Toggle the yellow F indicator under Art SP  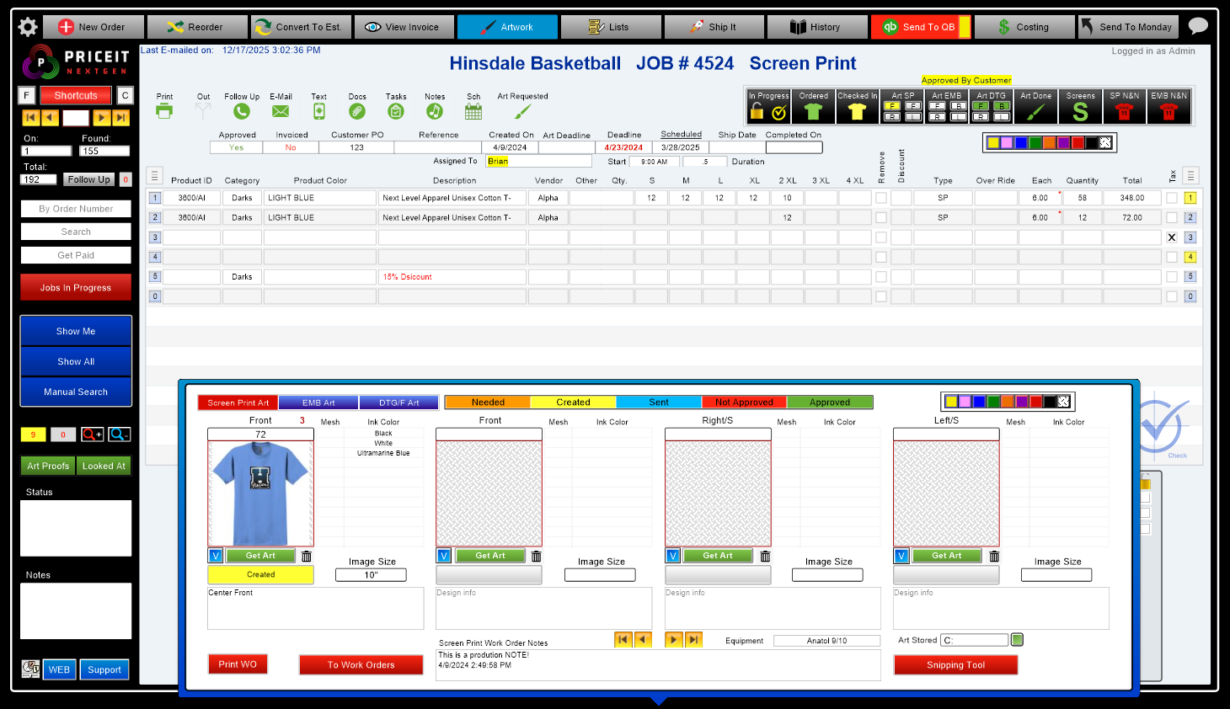click(893, 104)
